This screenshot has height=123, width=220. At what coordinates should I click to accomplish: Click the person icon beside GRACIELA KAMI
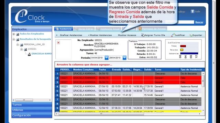29,54
